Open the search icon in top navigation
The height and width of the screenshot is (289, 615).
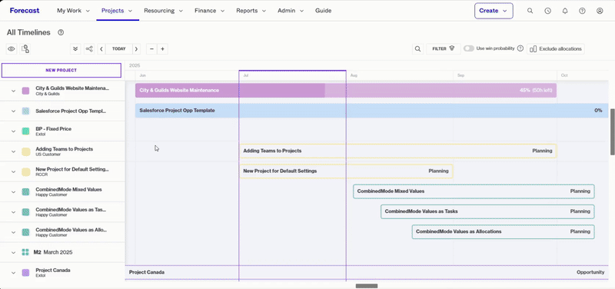click(530, 11)
